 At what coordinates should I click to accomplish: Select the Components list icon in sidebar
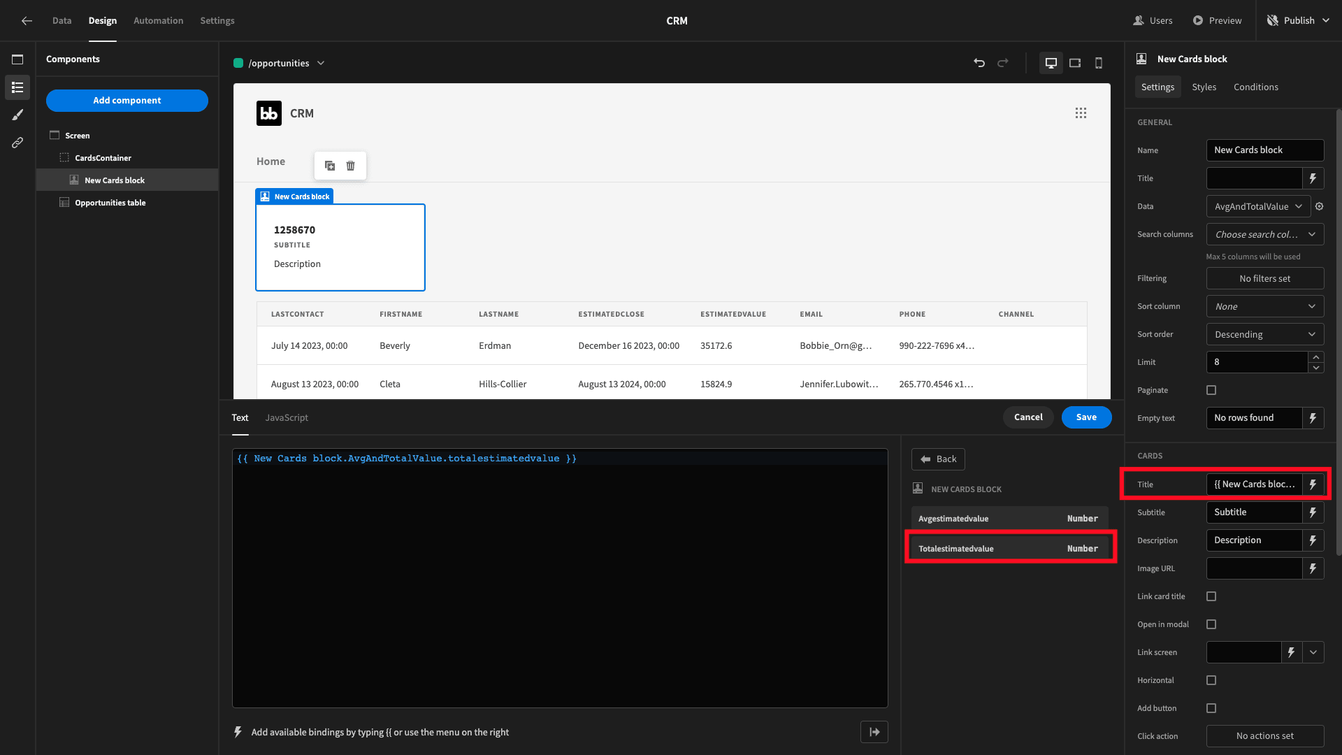click(17, 87)
